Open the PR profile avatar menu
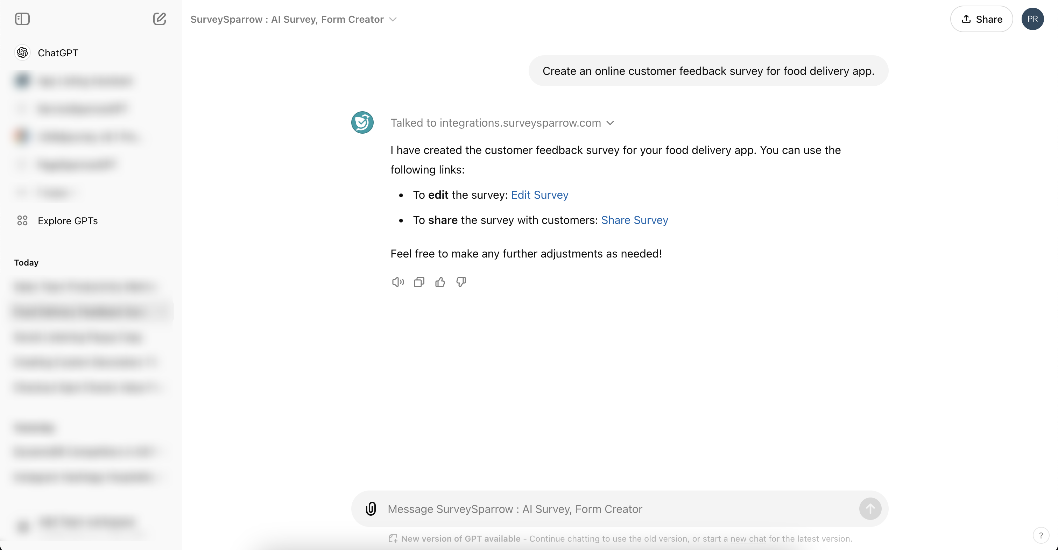This screenshot has width=1058, height=550. pyautogui.click(x=1032, y=19)
